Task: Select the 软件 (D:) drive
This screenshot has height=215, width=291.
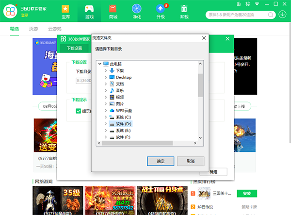Action: tap(124, 124)
